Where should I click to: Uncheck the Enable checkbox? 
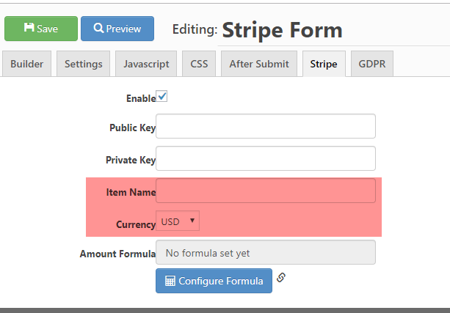[x=162, y=96]
